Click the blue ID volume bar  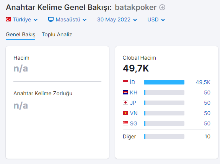[164, 82]
